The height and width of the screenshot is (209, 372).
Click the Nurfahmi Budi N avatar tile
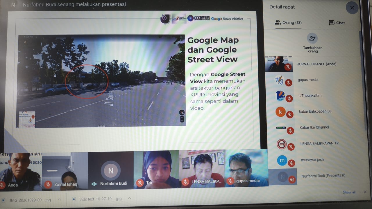pos(111,170)
